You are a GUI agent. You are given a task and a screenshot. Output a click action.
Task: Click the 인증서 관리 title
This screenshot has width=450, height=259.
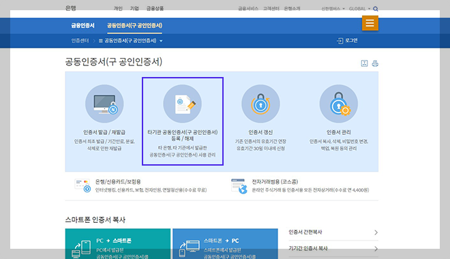(339, 132)
